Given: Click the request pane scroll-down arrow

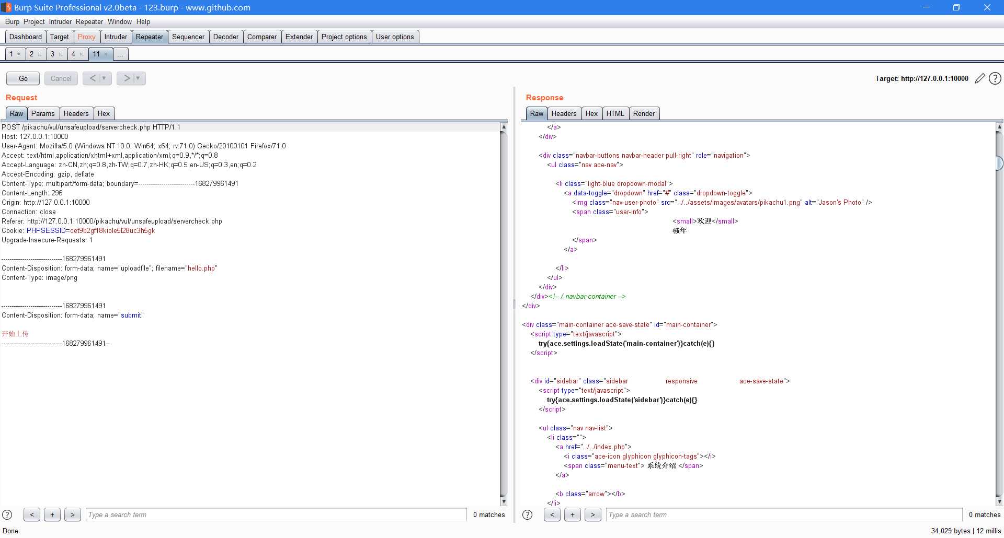Looking at the screenshot, I should (504, 501).
